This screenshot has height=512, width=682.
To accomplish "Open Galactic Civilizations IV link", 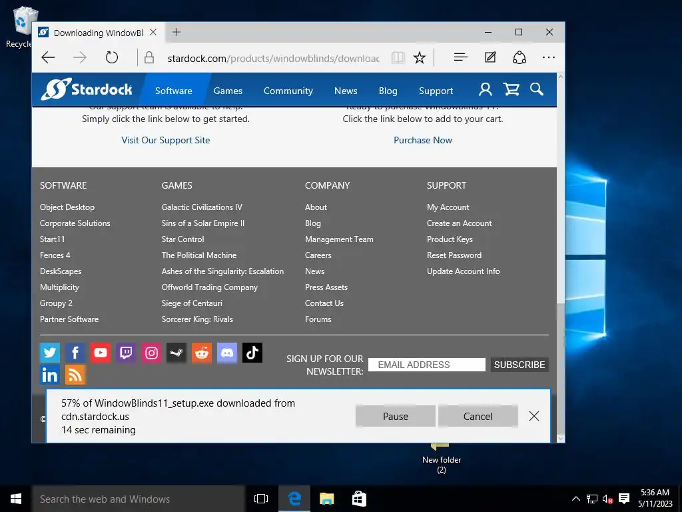I will point(202,207).
